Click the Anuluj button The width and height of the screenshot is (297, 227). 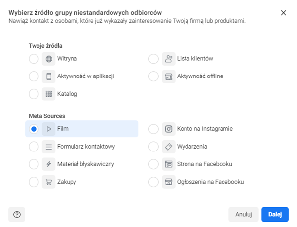243,214
